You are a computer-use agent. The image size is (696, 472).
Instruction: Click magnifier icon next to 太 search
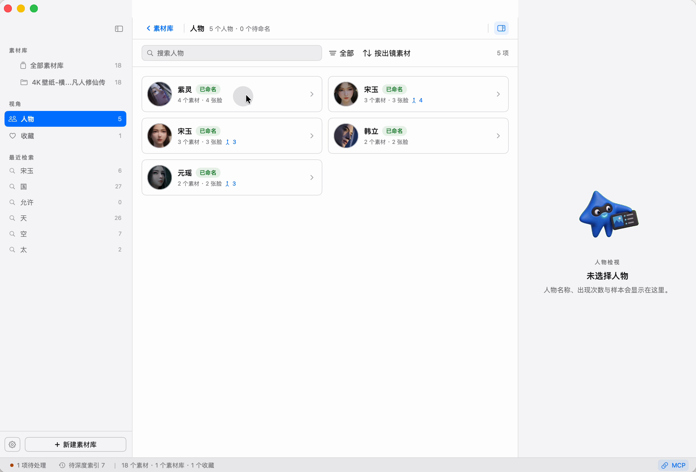12,250
